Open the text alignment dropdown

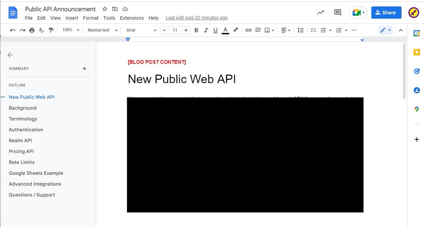click(x=286, y=30)
